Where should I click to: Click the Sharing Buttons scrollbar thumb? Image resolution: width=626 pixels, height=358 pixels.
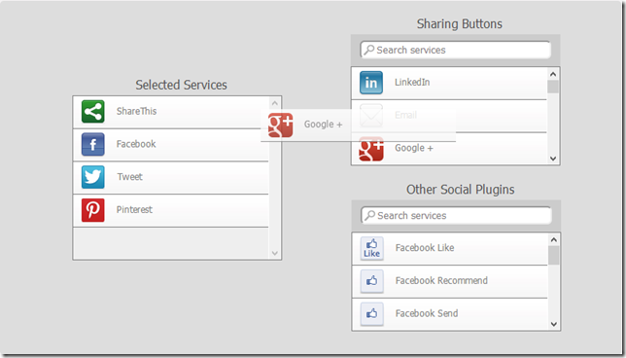click(x=553, y=87)
